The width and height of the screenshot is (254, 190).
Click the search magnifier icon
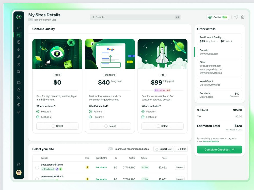(93, 17)
